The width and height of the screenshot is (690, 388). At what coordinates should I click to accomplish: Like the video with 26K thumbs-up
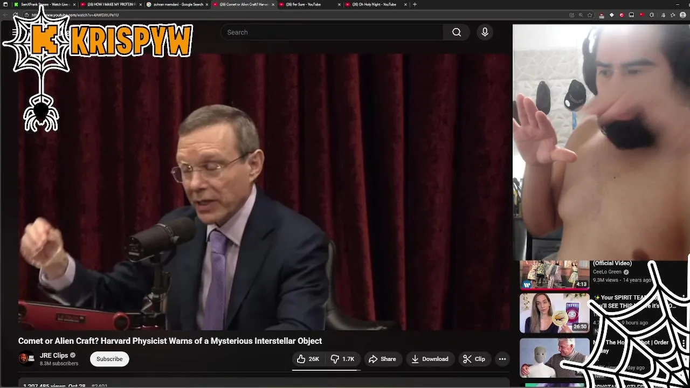308,359
